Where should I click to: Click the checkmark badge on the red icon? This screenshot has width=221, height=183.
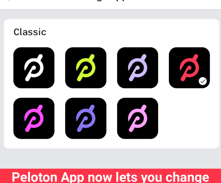pyautogui.click(x=203, y=81)
